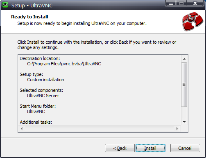Click the Start Menu folder label
206x158 pixels.
[38, 106]
